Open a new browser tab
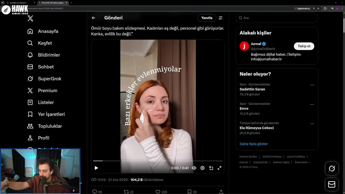 71,3
